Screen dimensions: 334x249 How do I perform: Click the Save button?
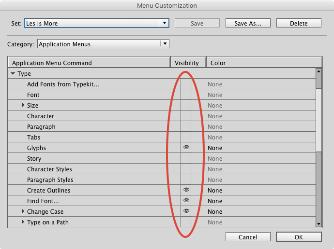tap(197, 23)
